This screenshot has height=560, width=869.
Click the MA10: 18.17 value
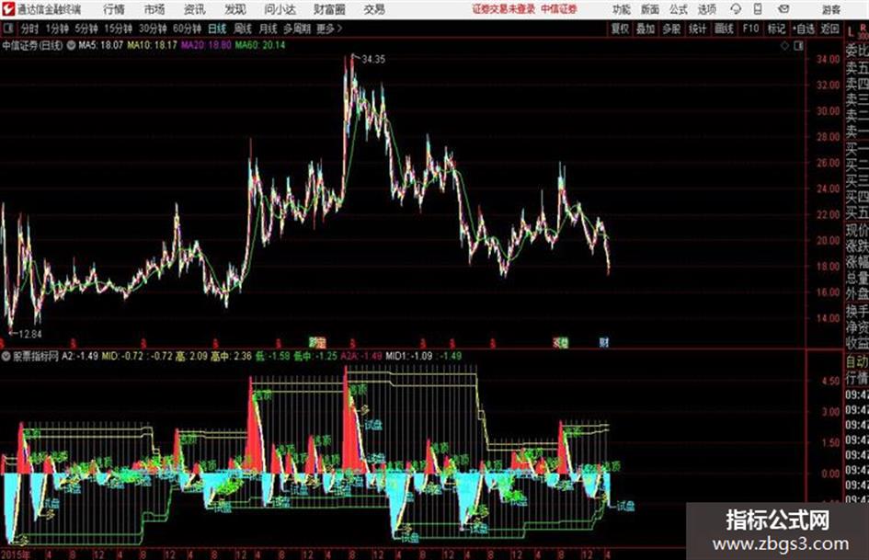[x=152, y=45]
